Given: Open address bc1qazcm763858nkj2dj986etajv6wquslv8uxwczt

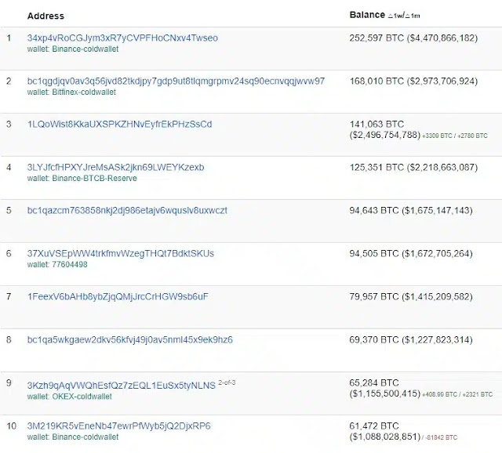Looking at the screenshot, I should tap(127, 211).
